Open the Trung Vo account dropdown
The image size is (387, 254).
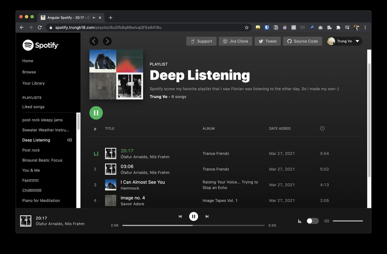pyautogui.click(x=344, y=41)
